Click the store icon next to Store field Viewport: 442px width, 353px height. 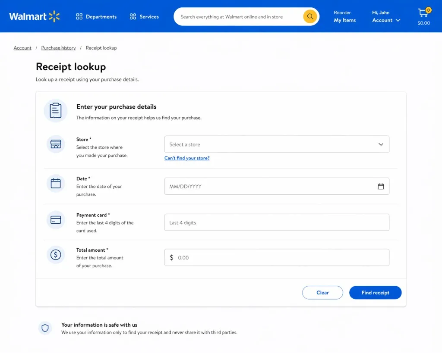[x=56, y=144]
